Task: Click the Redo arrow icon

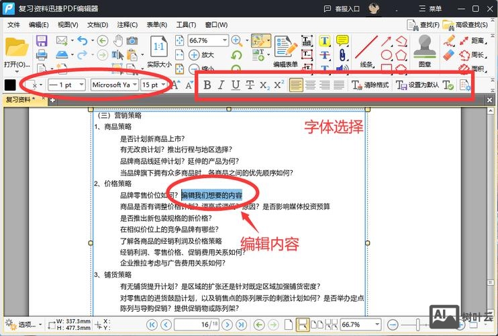Action: pyautogui.click(x=83, y=55)
